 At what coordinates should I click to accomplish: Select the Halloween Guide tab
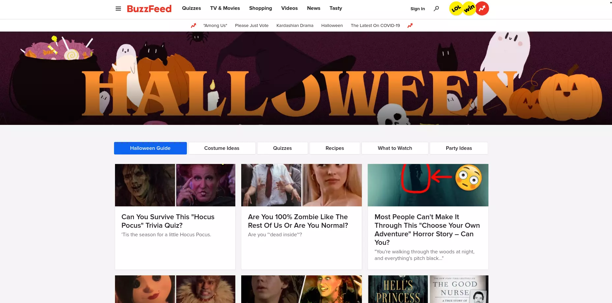[150, 148]
